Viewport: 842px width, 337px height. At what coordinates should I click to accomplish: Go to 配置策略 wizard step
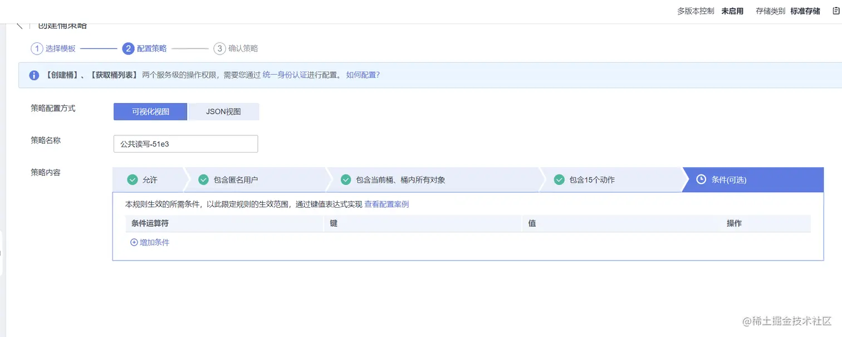click(151, 48)
